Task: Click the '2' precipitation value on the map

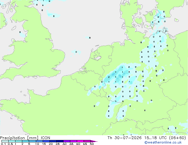Action: [109, 77]
